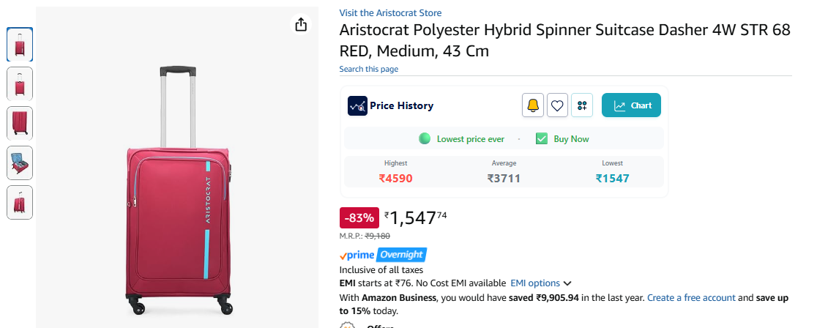Visit the Aristocrat Store link
The height and width of the screenshot is (328, 817).
[x=390, y=13]
